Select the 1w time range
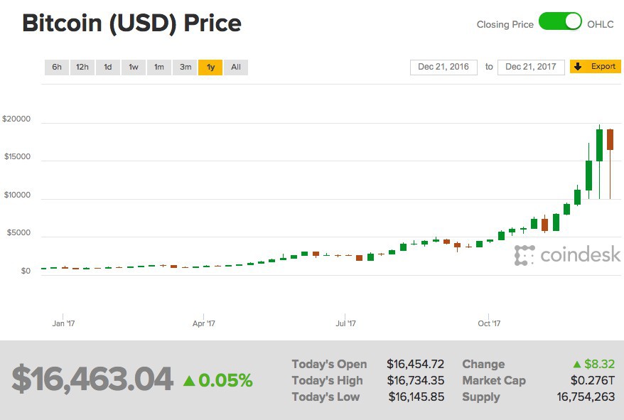624x420 pixels. point(133,67)
